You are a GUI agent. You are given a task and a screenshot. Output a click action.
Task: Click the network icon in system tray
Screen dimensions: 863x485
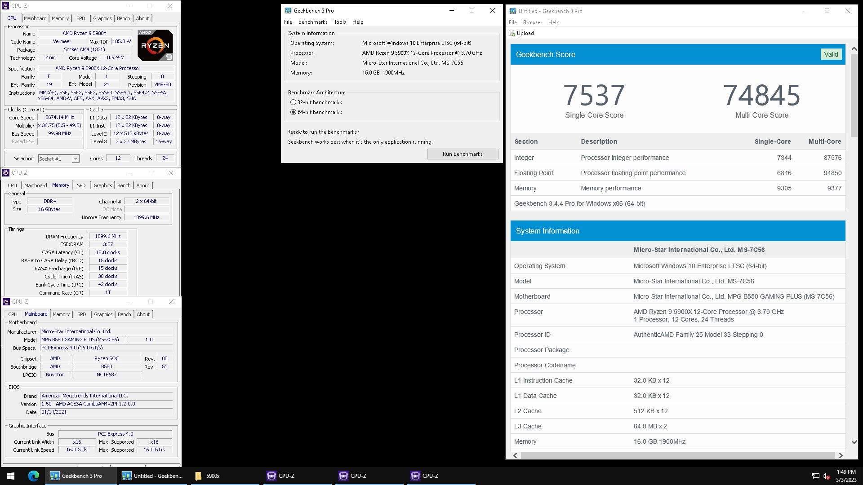(815, 476)
